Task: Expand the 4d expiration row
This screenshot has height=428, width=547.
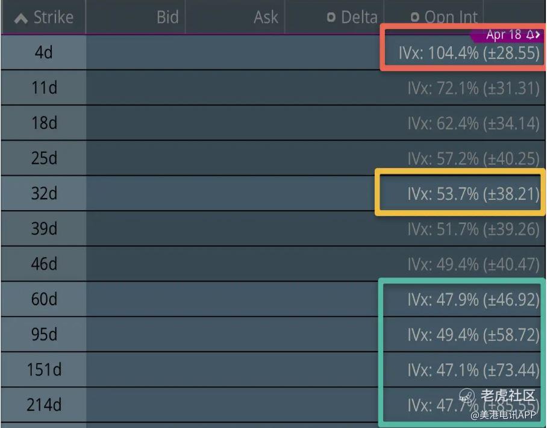Action: [x=43, y=53]
